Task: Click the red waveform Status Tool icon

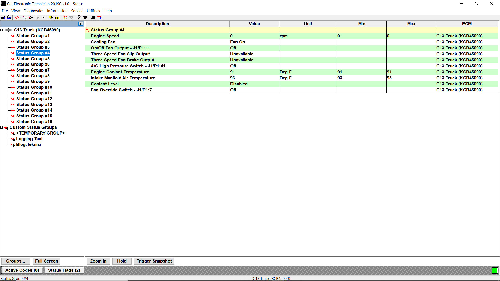Action: (17, 17)
